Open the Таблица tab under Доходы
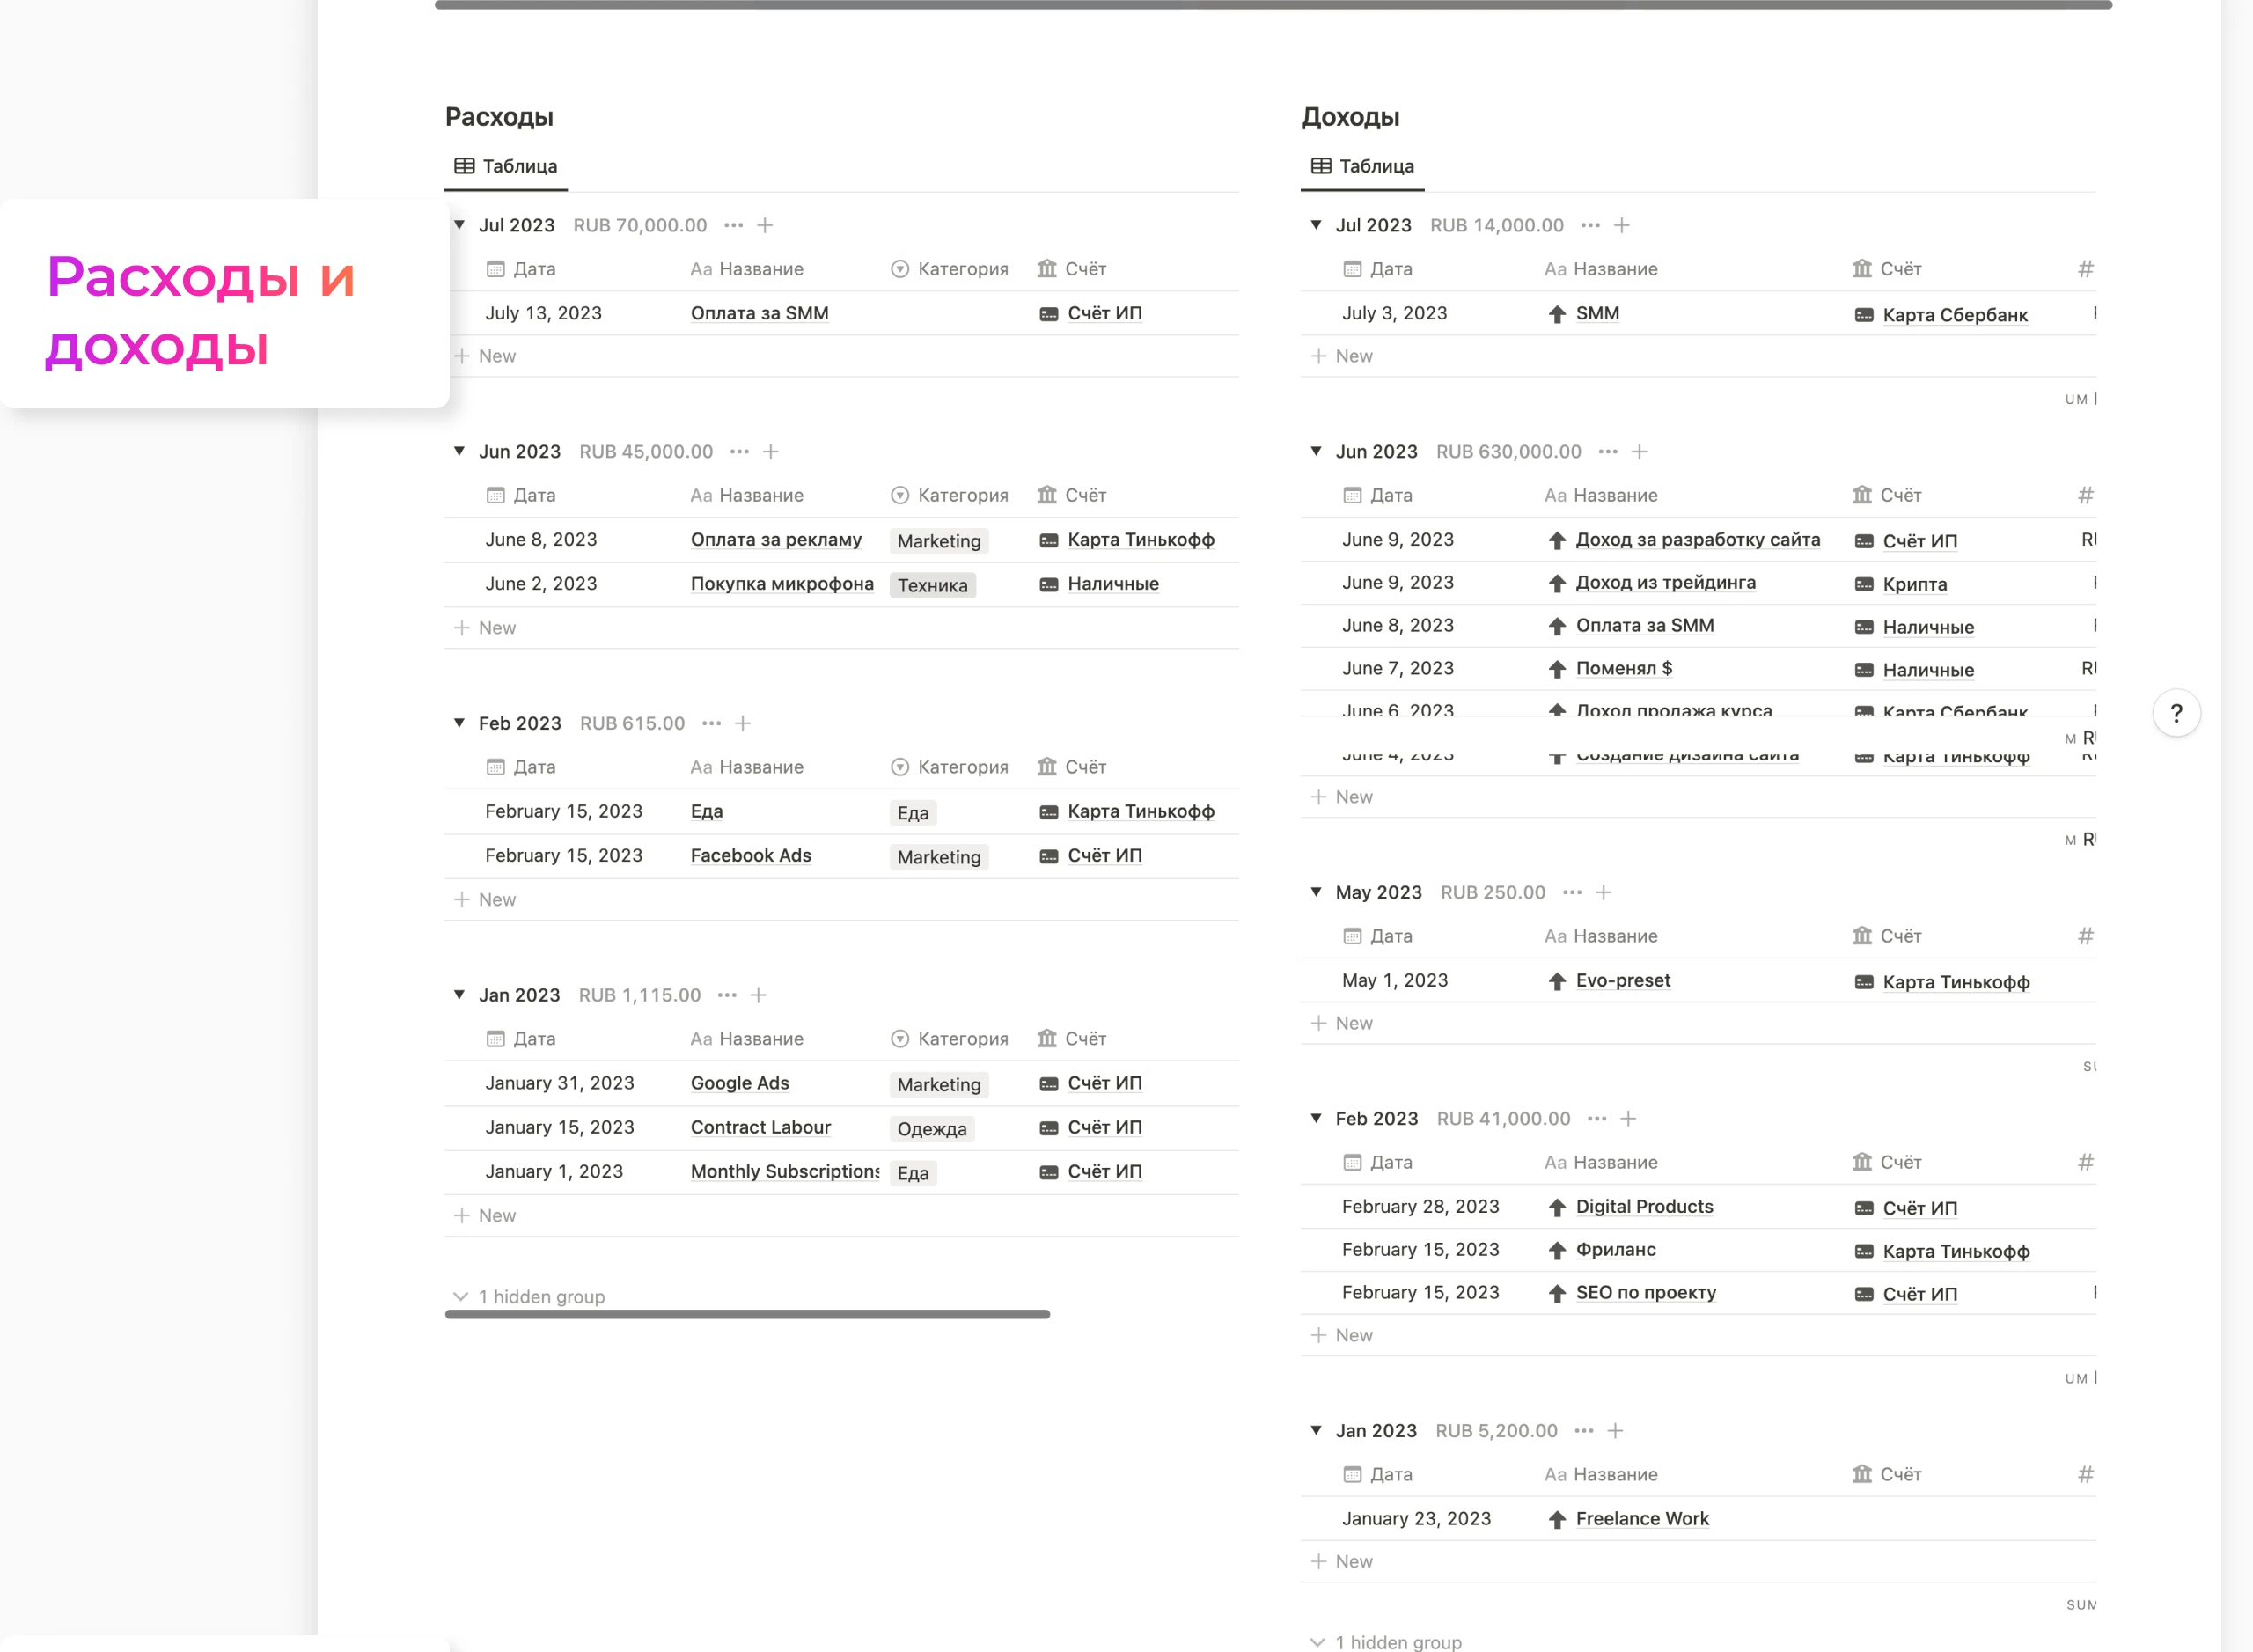Screen dimensions: 2253x1652 pos(1363,166)
